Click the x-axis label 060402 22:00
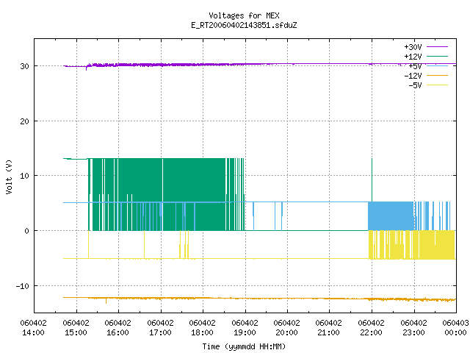The image size is (470, 353). coord(372,328)
